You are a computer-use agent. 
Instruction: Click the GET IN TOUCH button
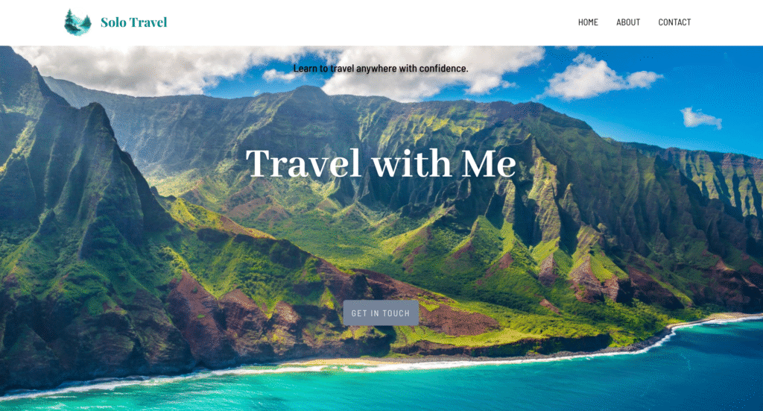(x=381, y=313)
